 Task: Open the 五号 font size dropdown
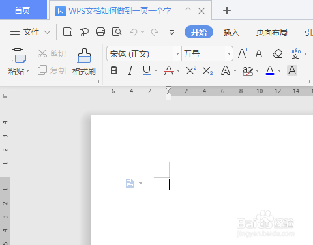pyautogui.click(x=229, y=53)
